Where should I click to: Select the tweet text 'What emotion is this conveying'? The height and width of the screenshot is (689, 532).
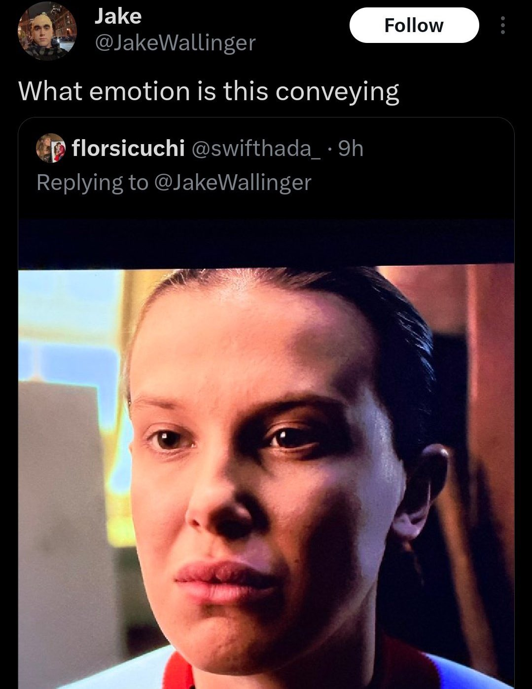[x=209, y=92]
